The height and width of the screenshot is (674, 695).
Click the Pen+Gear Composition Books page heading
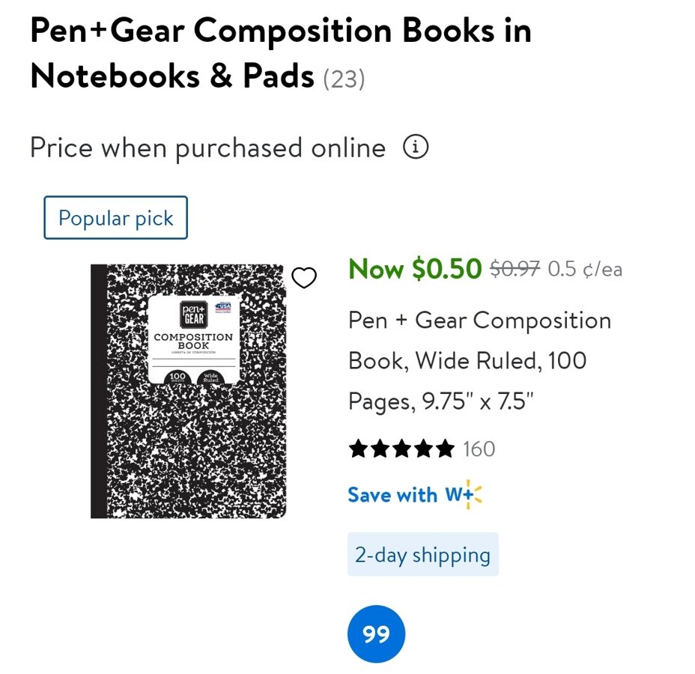coord(281,53)
